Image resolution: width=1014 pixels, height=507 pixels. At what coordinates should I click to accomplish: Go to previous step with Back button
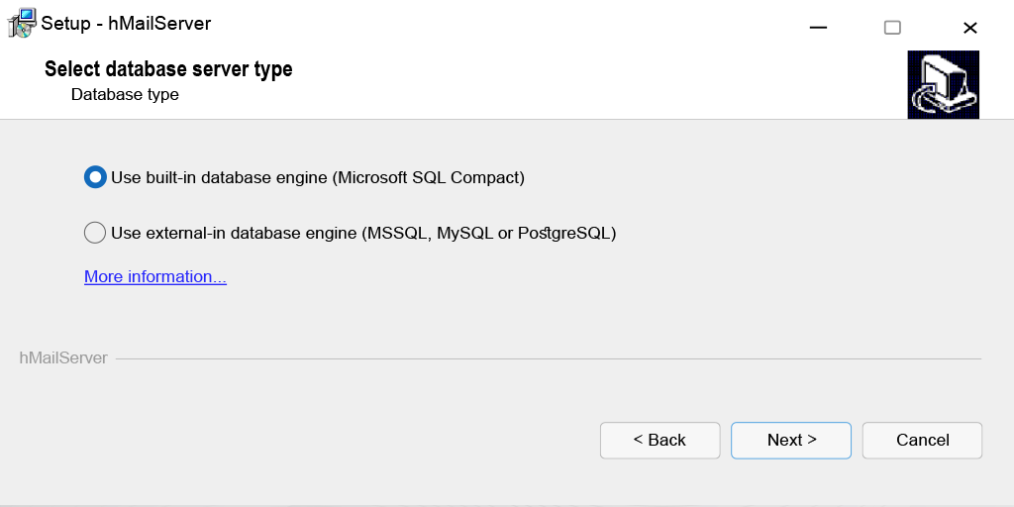click(x=659, y=441)
